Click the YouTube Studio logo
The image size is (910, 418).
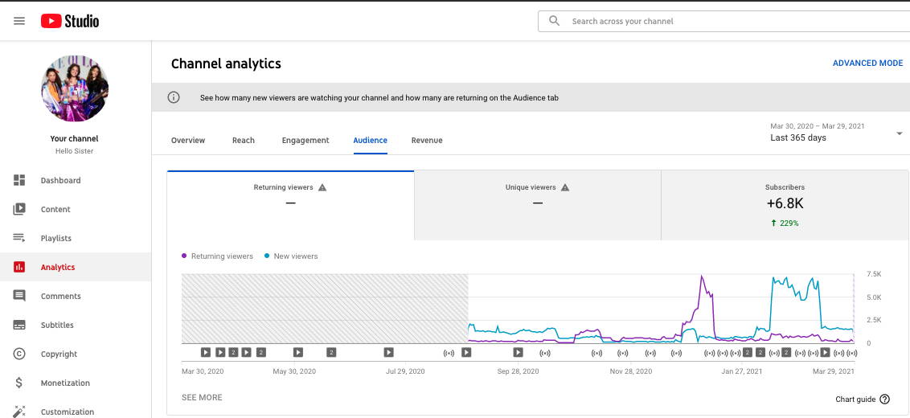click(x=70, y=22)
